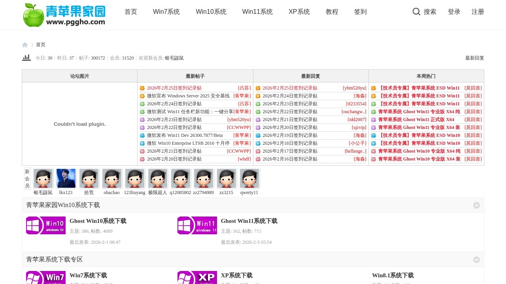Click the search magnifier icon
The width and height of the screenshot is (506, 284).
pos(416,12)
